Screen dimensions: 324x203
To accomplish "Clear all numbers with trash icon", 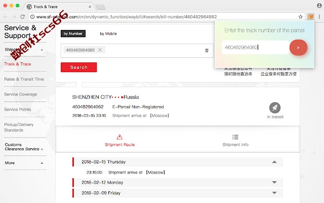I will [x=207, y=50].
